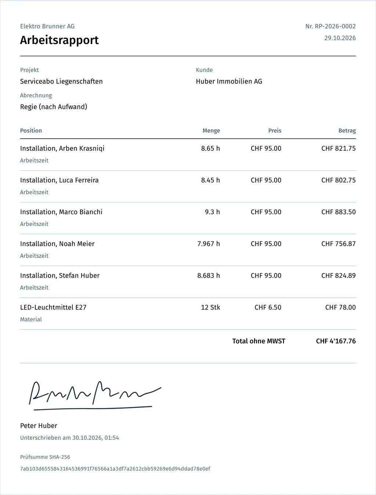Click the Installation, Noah Meier entry

(x=57, y=244)
